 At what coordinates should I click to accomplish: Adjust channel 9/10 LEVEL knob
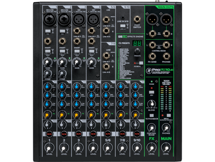pos(137,148)
